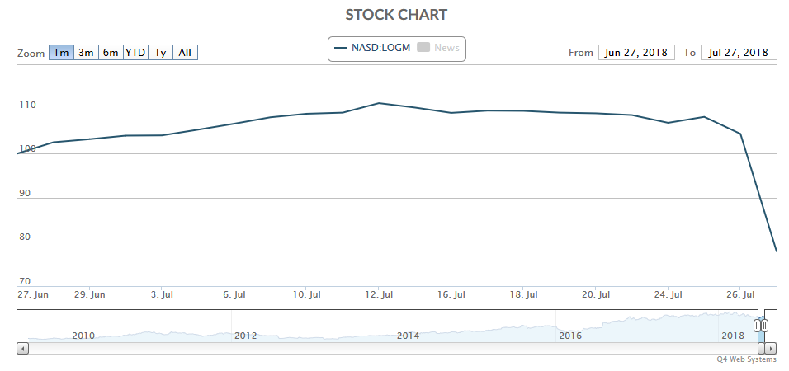Grab the left navigator range handle
The width and height of the screenshot is (789, 371).
pos(758,326)
